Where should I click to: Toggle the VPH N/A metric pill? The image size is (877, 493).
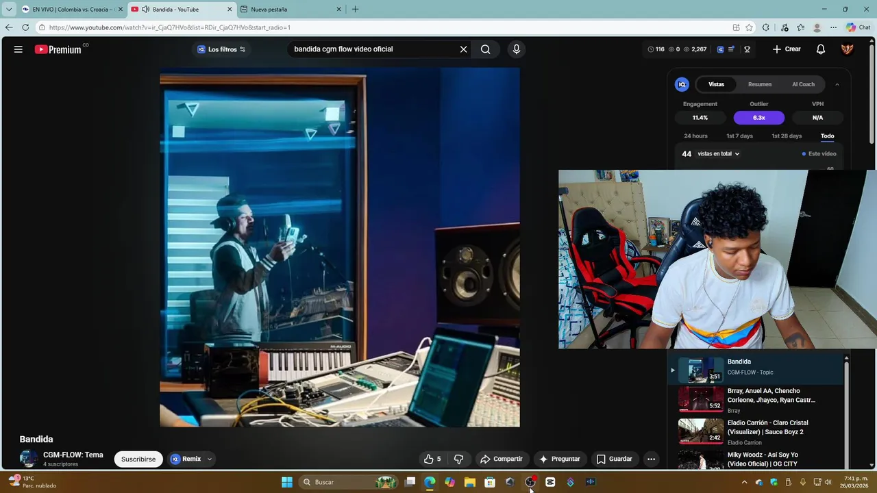817,118
